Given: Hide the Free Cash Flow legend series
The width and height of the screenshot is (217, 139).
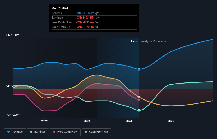Looking at the screenshot, I should tap(65, 132).
